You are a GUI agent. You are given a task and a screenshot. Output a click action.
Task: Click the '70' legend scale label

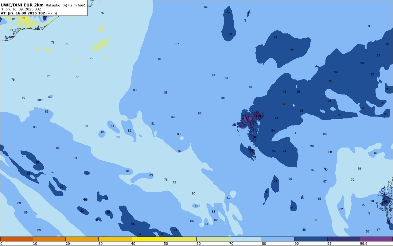231,244
